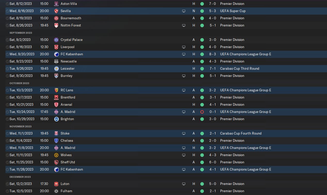The width and height of the screenshot is (327, 195).
Task: Click the Brentford club badge
Action: coord(56,98)
